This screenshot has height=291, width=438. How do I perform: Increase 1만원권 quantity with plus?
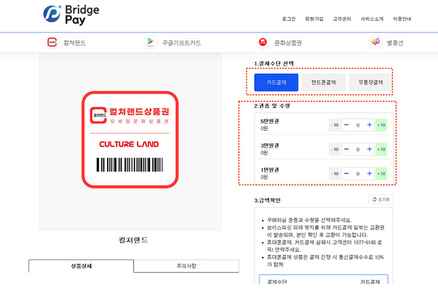click(x=369, y=173)
